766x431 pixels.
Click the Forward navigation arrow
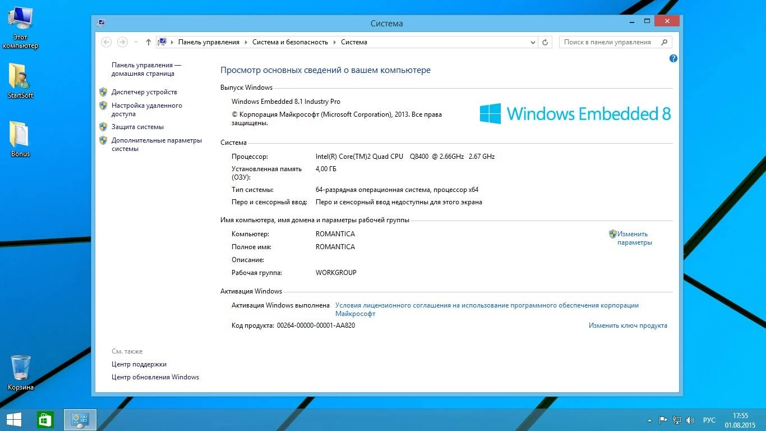pyautogui.click(x=122, y=42)
